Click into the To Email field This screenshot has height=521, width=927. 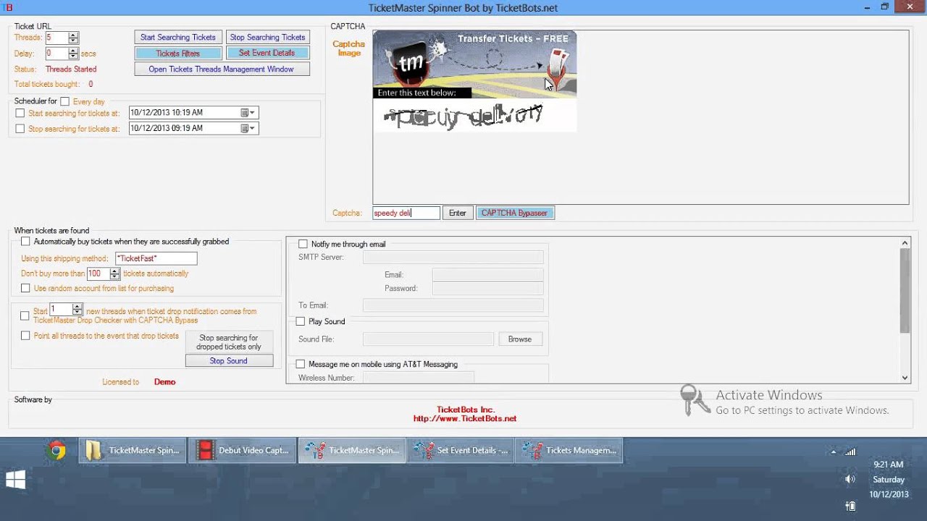[453, 305]
